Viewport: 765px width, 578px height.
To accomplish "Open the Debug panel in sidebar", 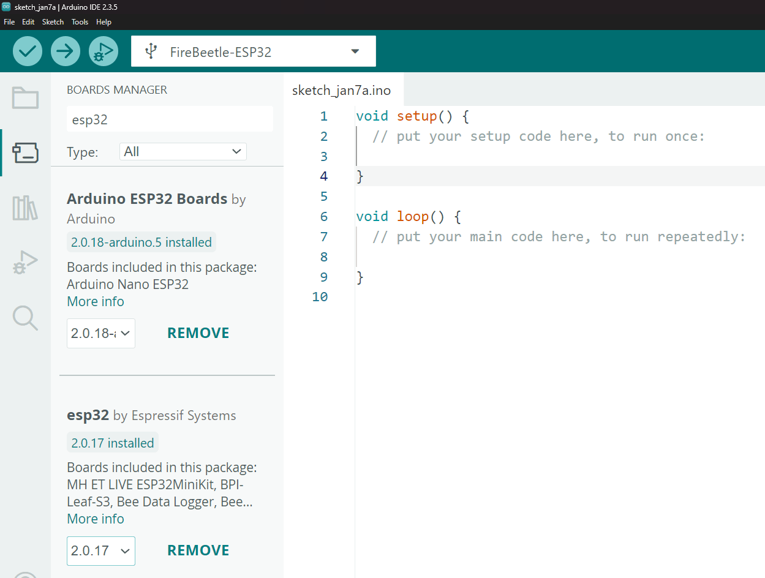I will coord(25,263).
